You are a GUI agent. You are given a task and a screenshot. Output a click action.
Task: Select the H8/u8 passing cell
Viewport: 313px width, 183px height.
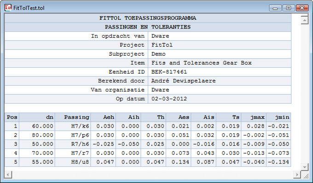(73, 162)
